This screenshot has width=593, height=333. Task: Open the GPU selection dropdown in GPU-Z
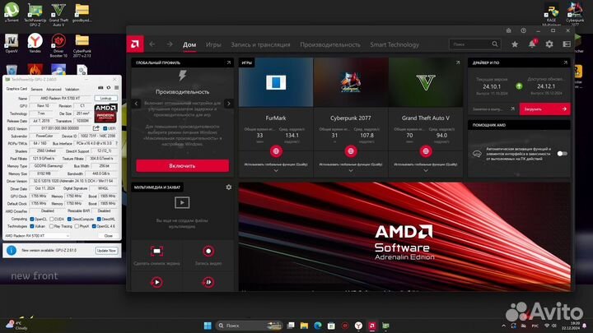[37, 236]
